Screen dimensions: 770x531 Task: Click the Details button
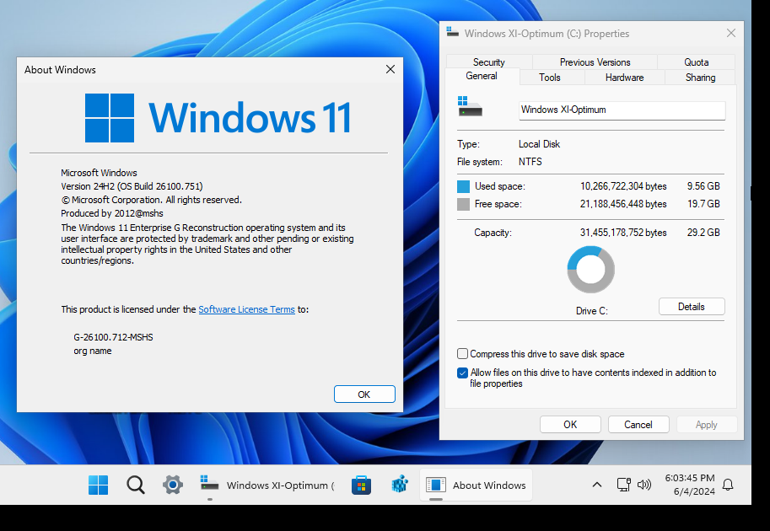pyautogui.click(x=692, y=307)
